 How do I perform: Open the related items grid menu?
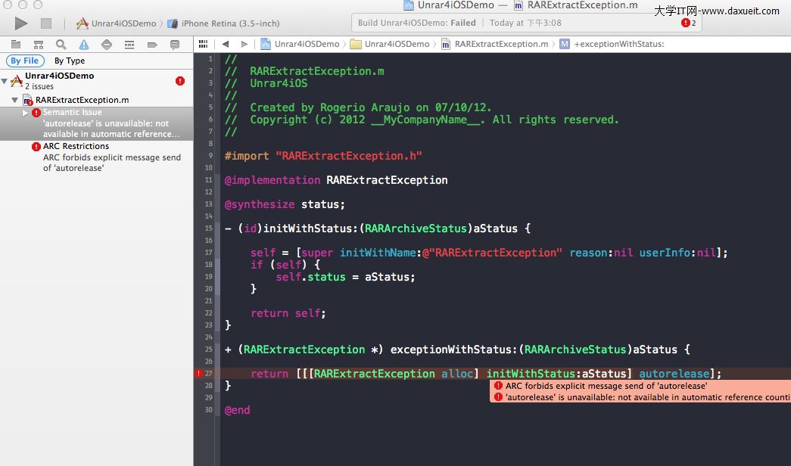203,44
